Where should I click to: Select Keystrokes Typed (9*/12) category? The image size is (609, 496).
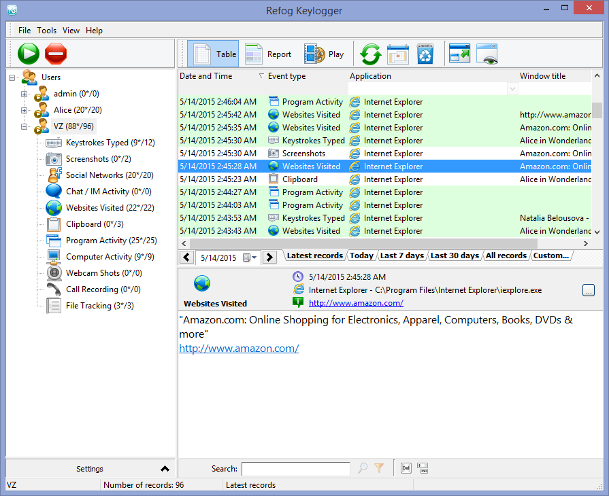coord(110,143)
